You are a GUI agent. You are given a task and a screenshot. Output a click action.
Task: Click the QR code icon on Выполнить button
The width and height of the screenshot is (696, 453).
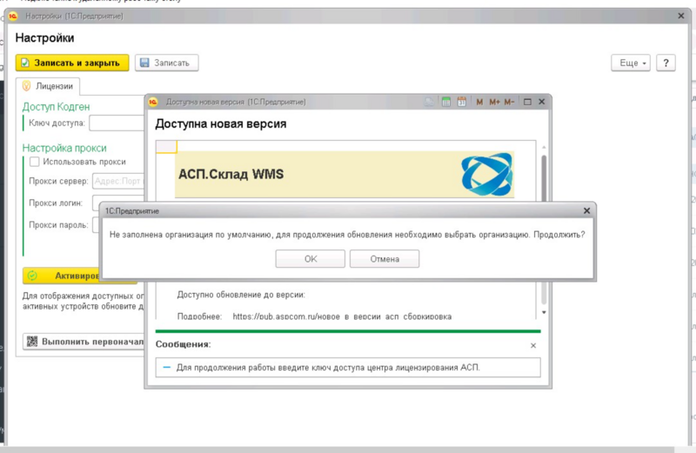pos(32,341)
